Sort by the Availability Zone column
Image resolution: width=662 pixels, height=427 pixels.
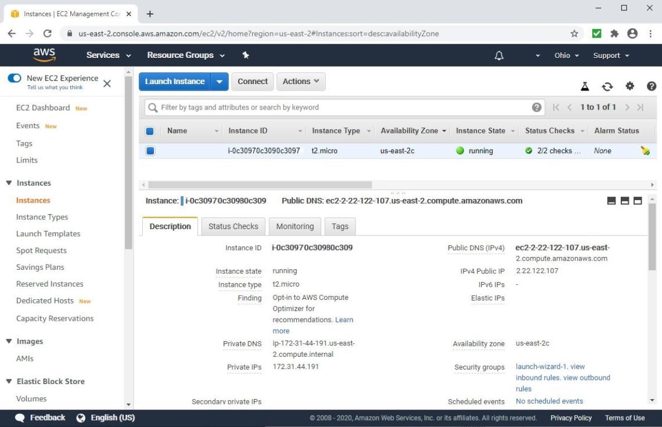pos(413,131)
